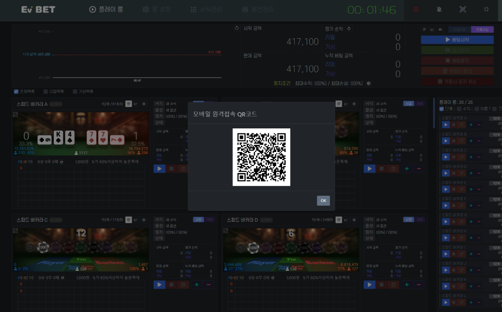
Task: Set 스피드 바카라 C to 가상 mode
Action: [x=209, y=220]
